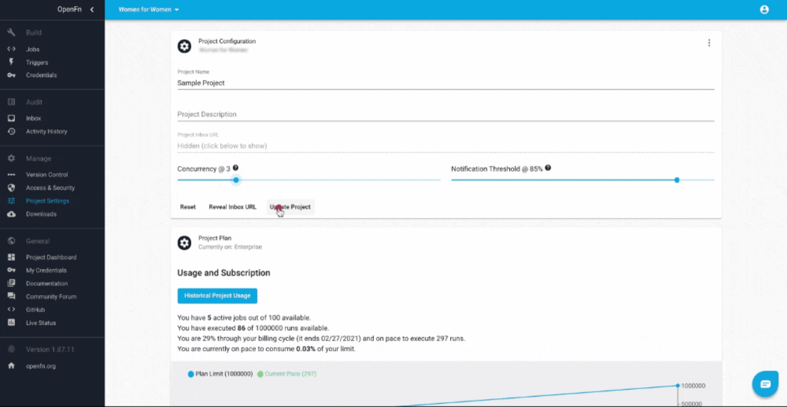
Task: Click the Access & Security shield icon
Action: pos(11,188)
